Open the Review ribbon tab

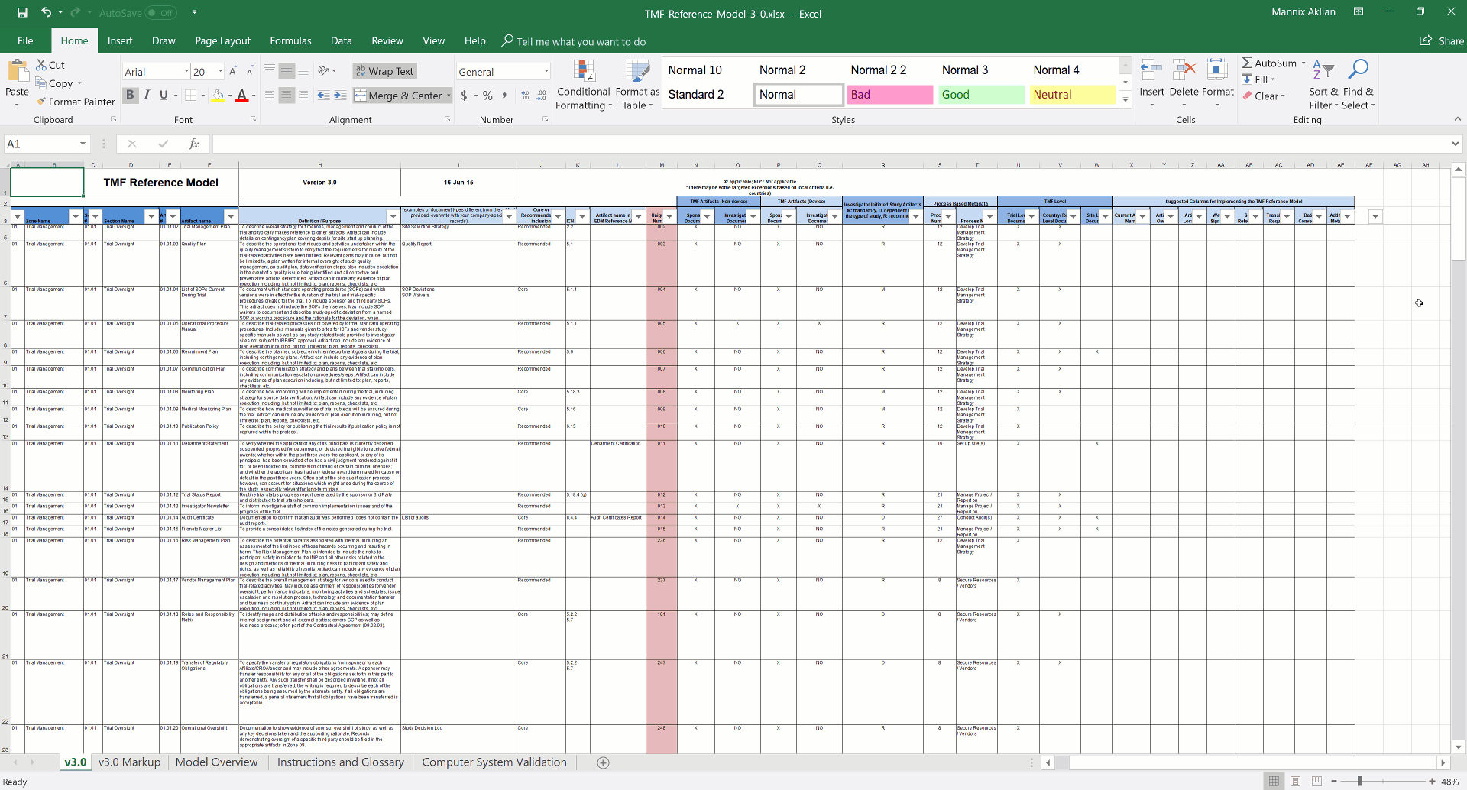coord(387,40)
